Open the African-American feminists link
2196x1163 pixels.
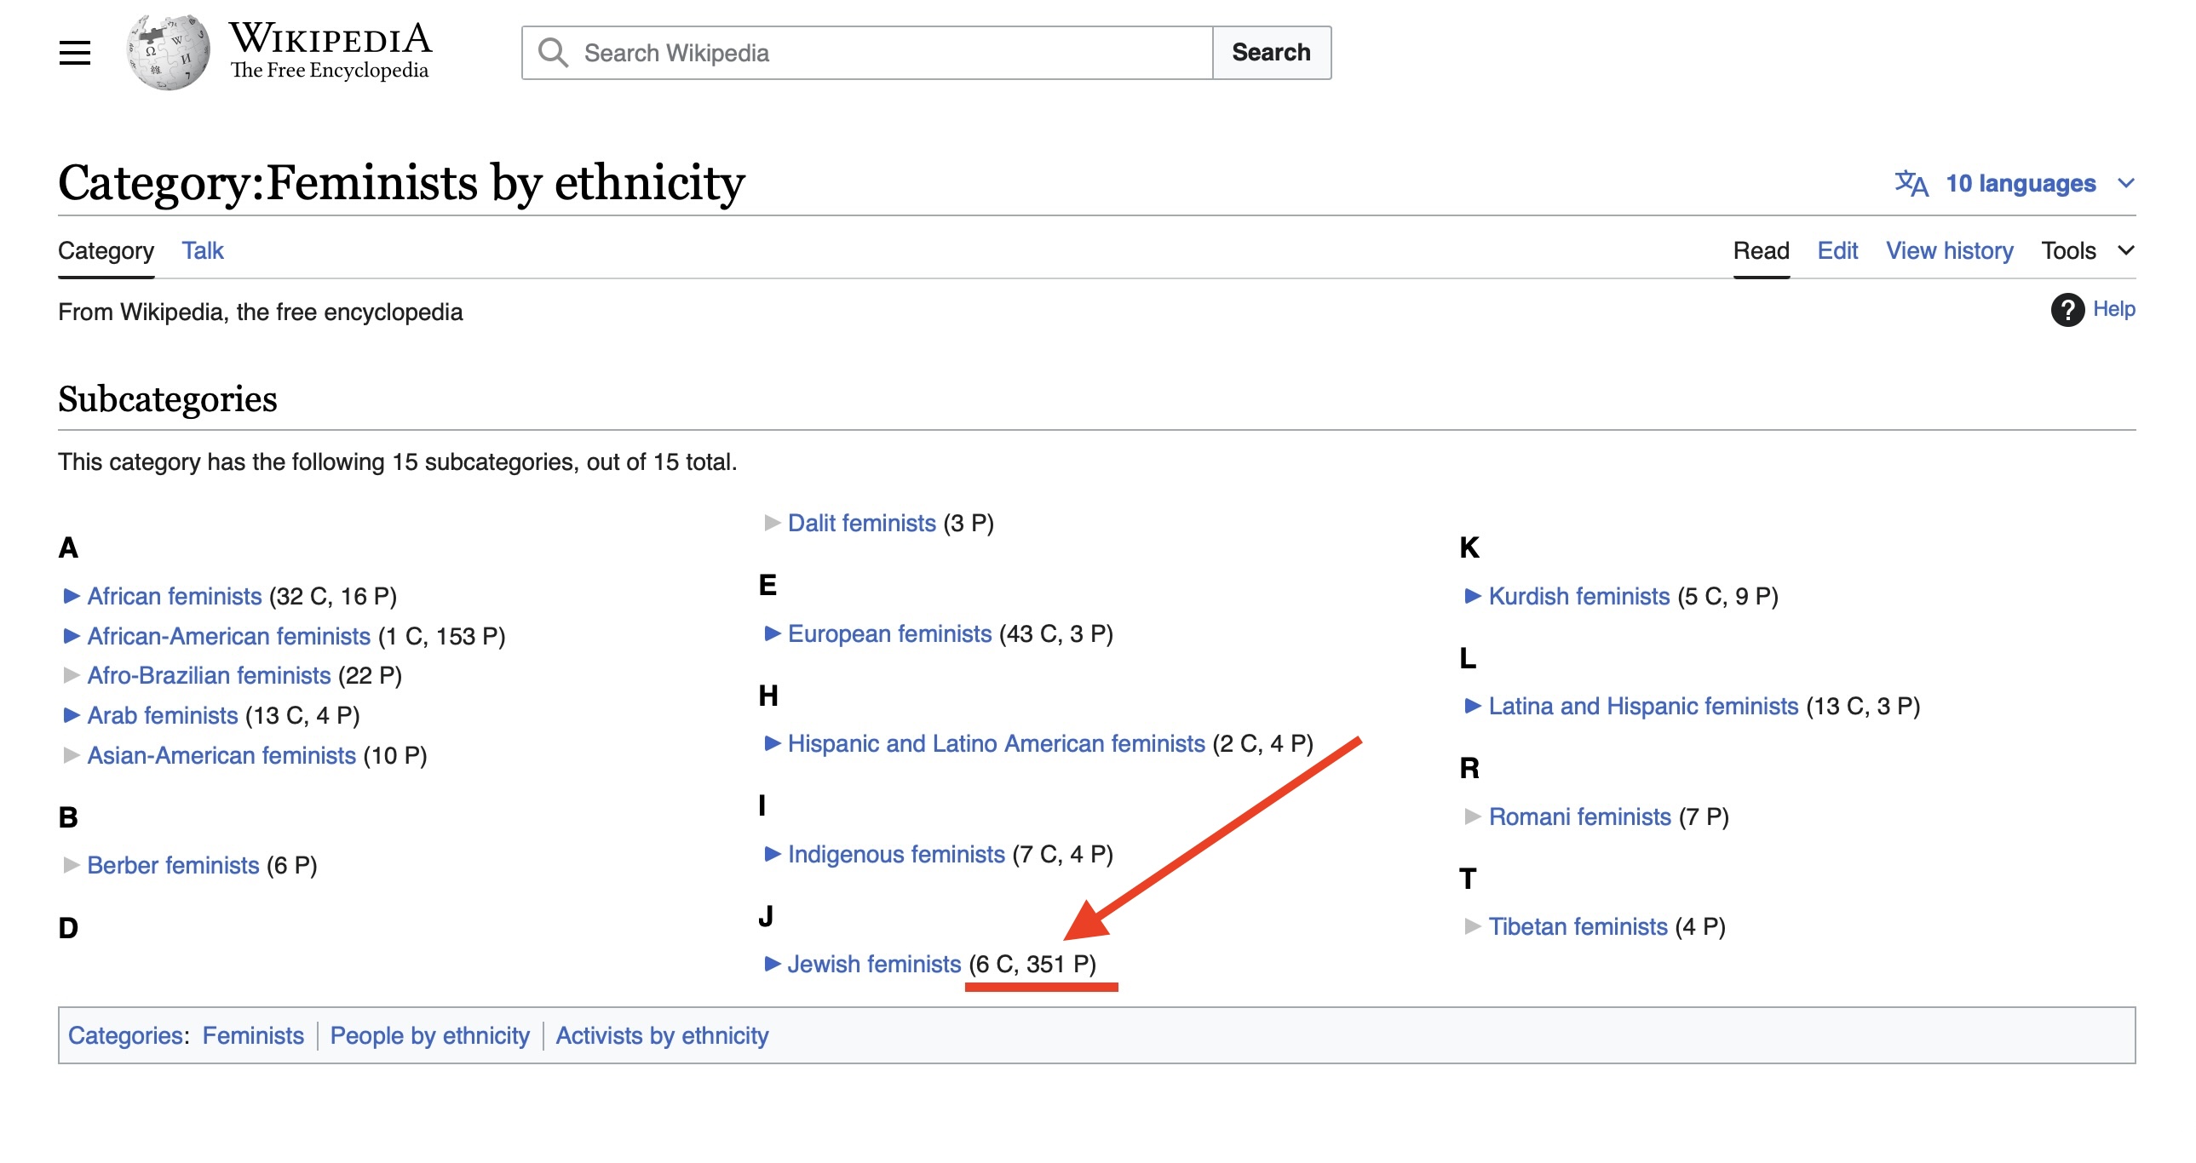[x=228, y=636]
